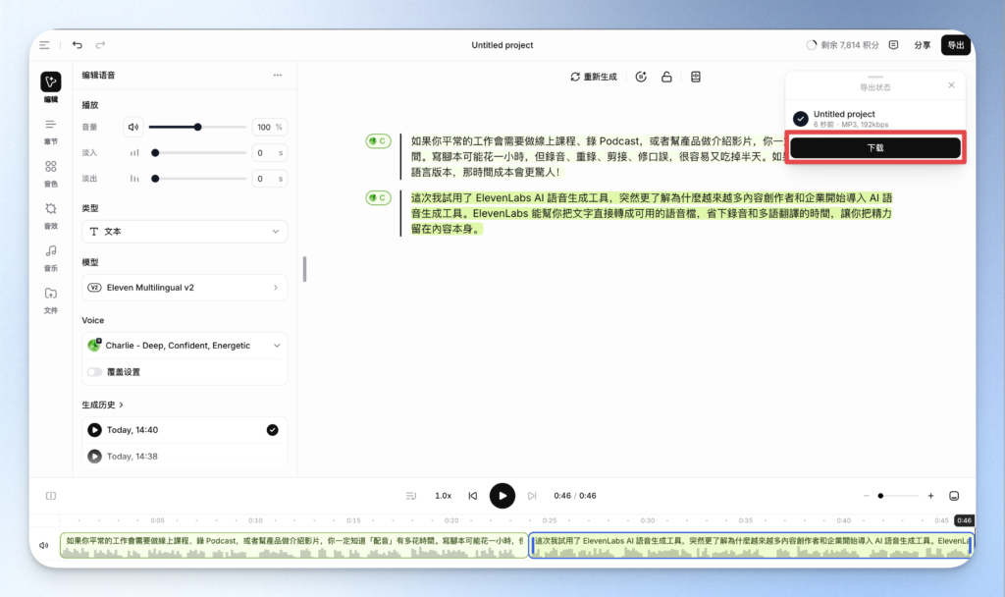Edit the 淡入 seconds field

[269, 152]
